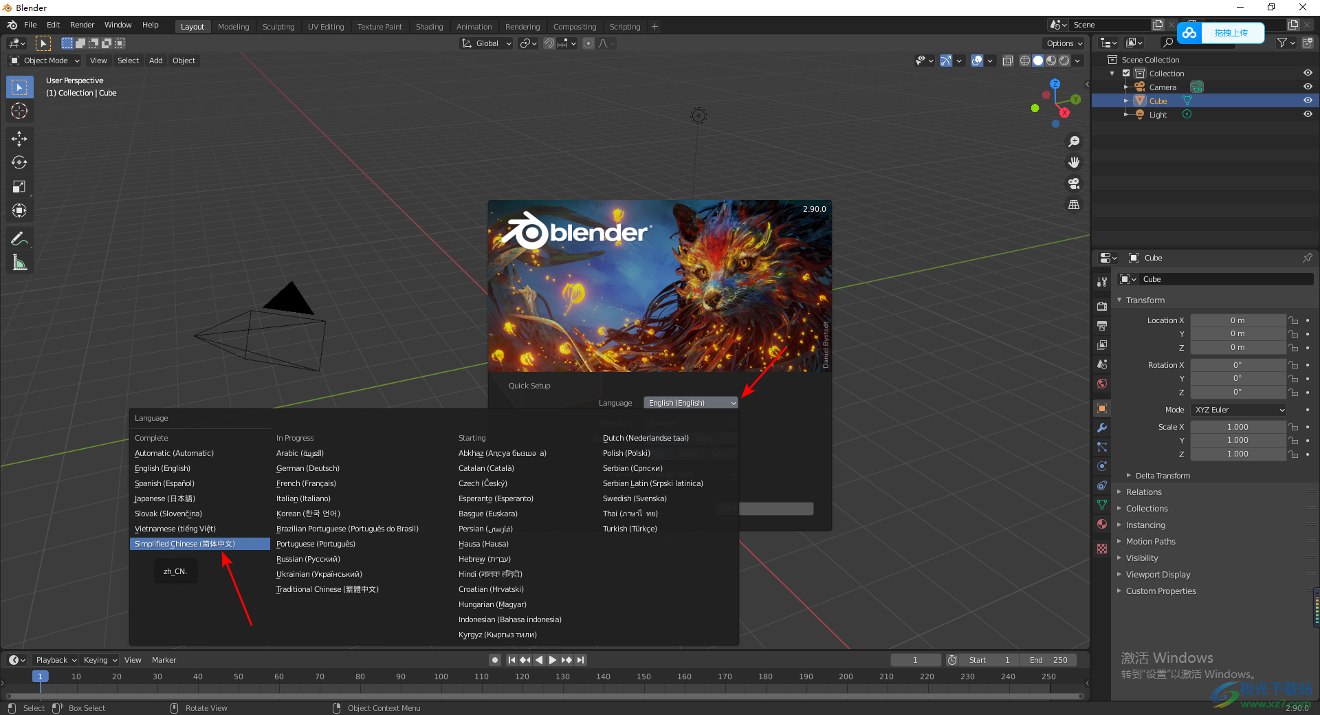Add a new workspace tab with plus
The width and height of the screenshot is (1320, 715).
click(x=654, y=27)
